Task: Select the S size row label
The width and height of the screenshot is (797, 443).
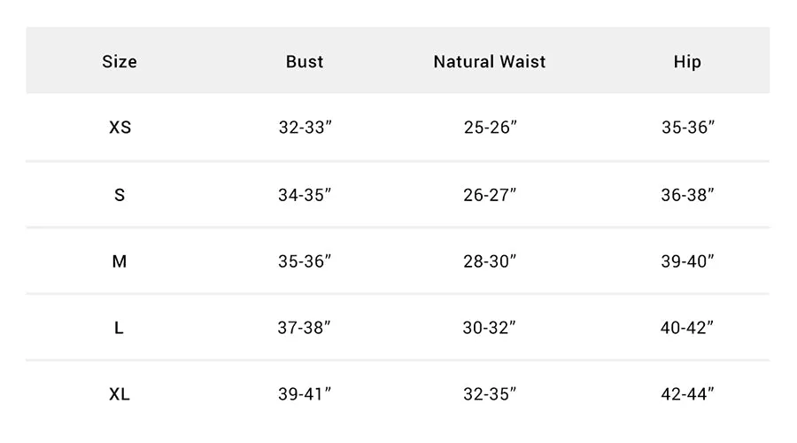Action: (x=120, y=195)
